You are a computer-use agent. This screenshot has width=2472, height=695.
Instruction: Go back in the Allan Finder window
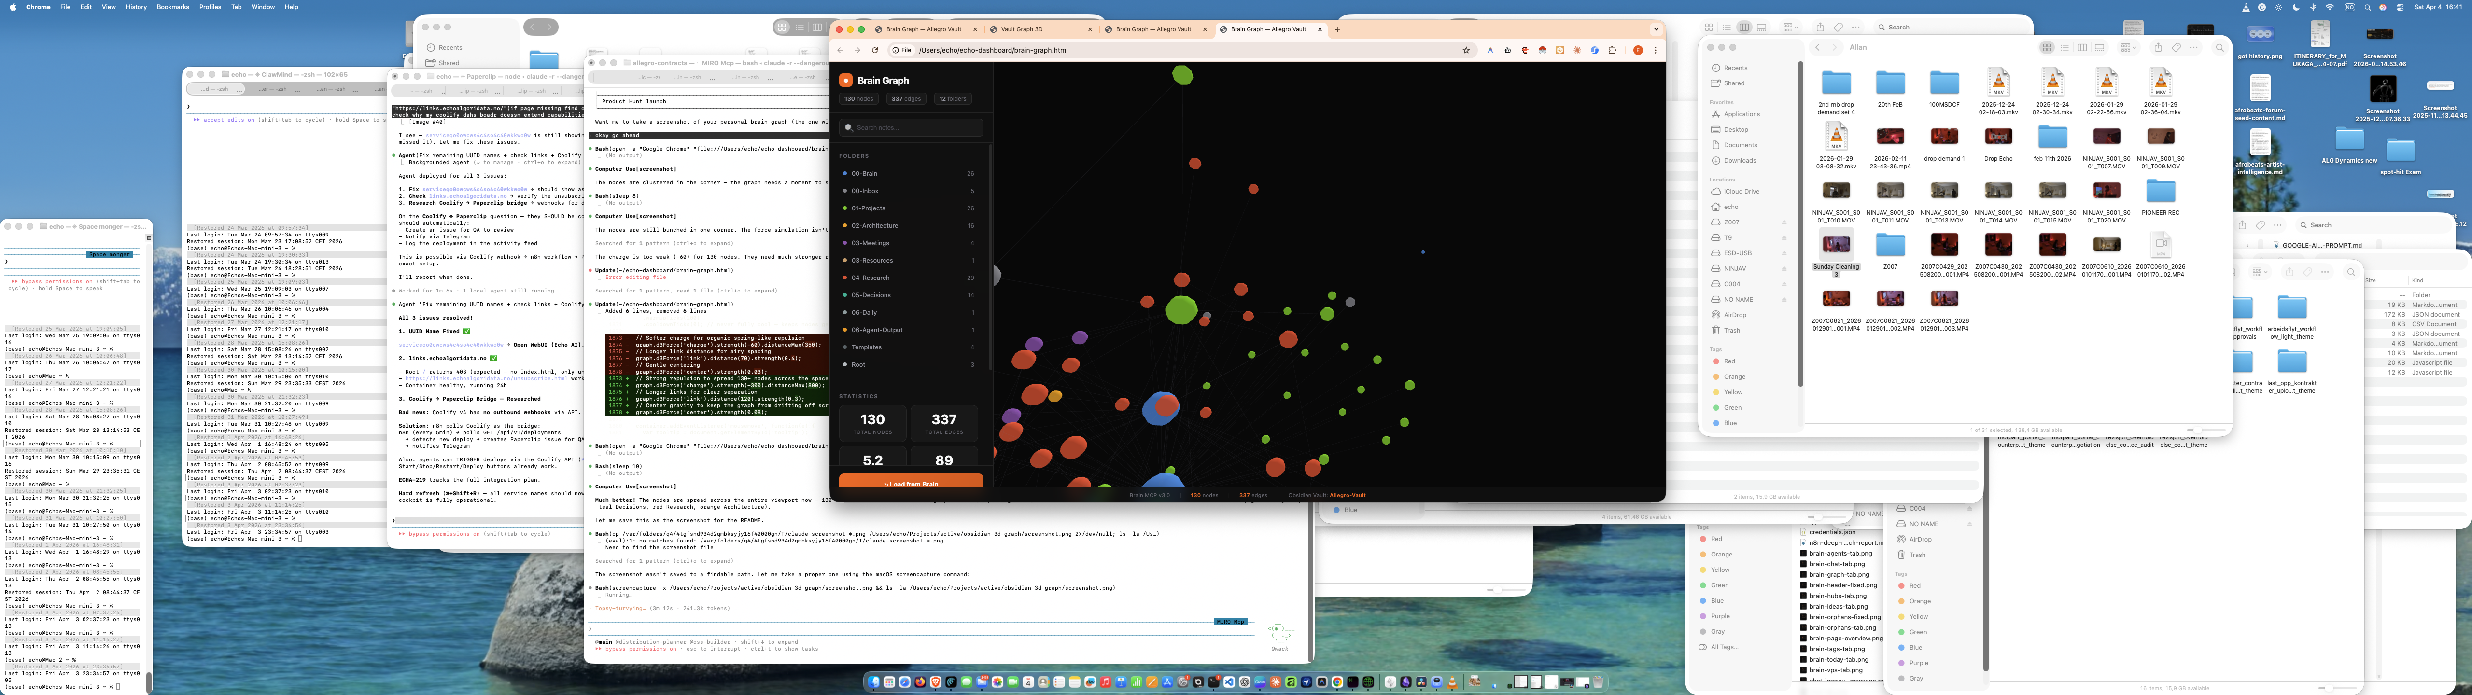(1816, 47)
